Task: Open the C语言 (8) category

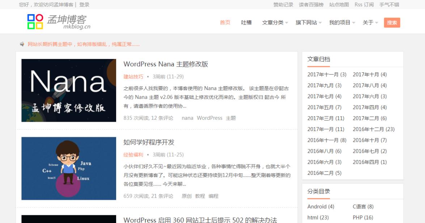Action: 363,206
